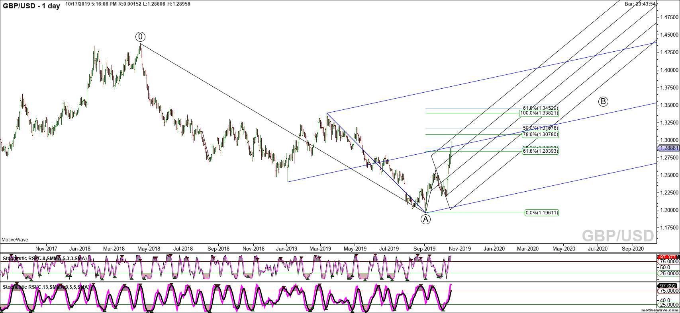Click the Mar-2019 date axis label

321,249
